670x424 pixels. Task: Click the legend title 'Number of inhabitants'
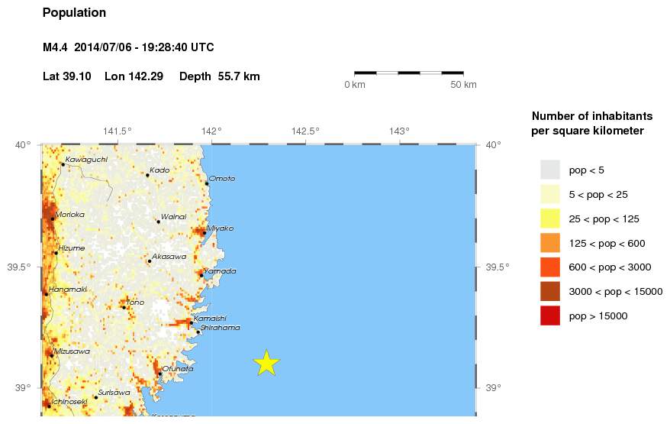click(x=592, y=116)
